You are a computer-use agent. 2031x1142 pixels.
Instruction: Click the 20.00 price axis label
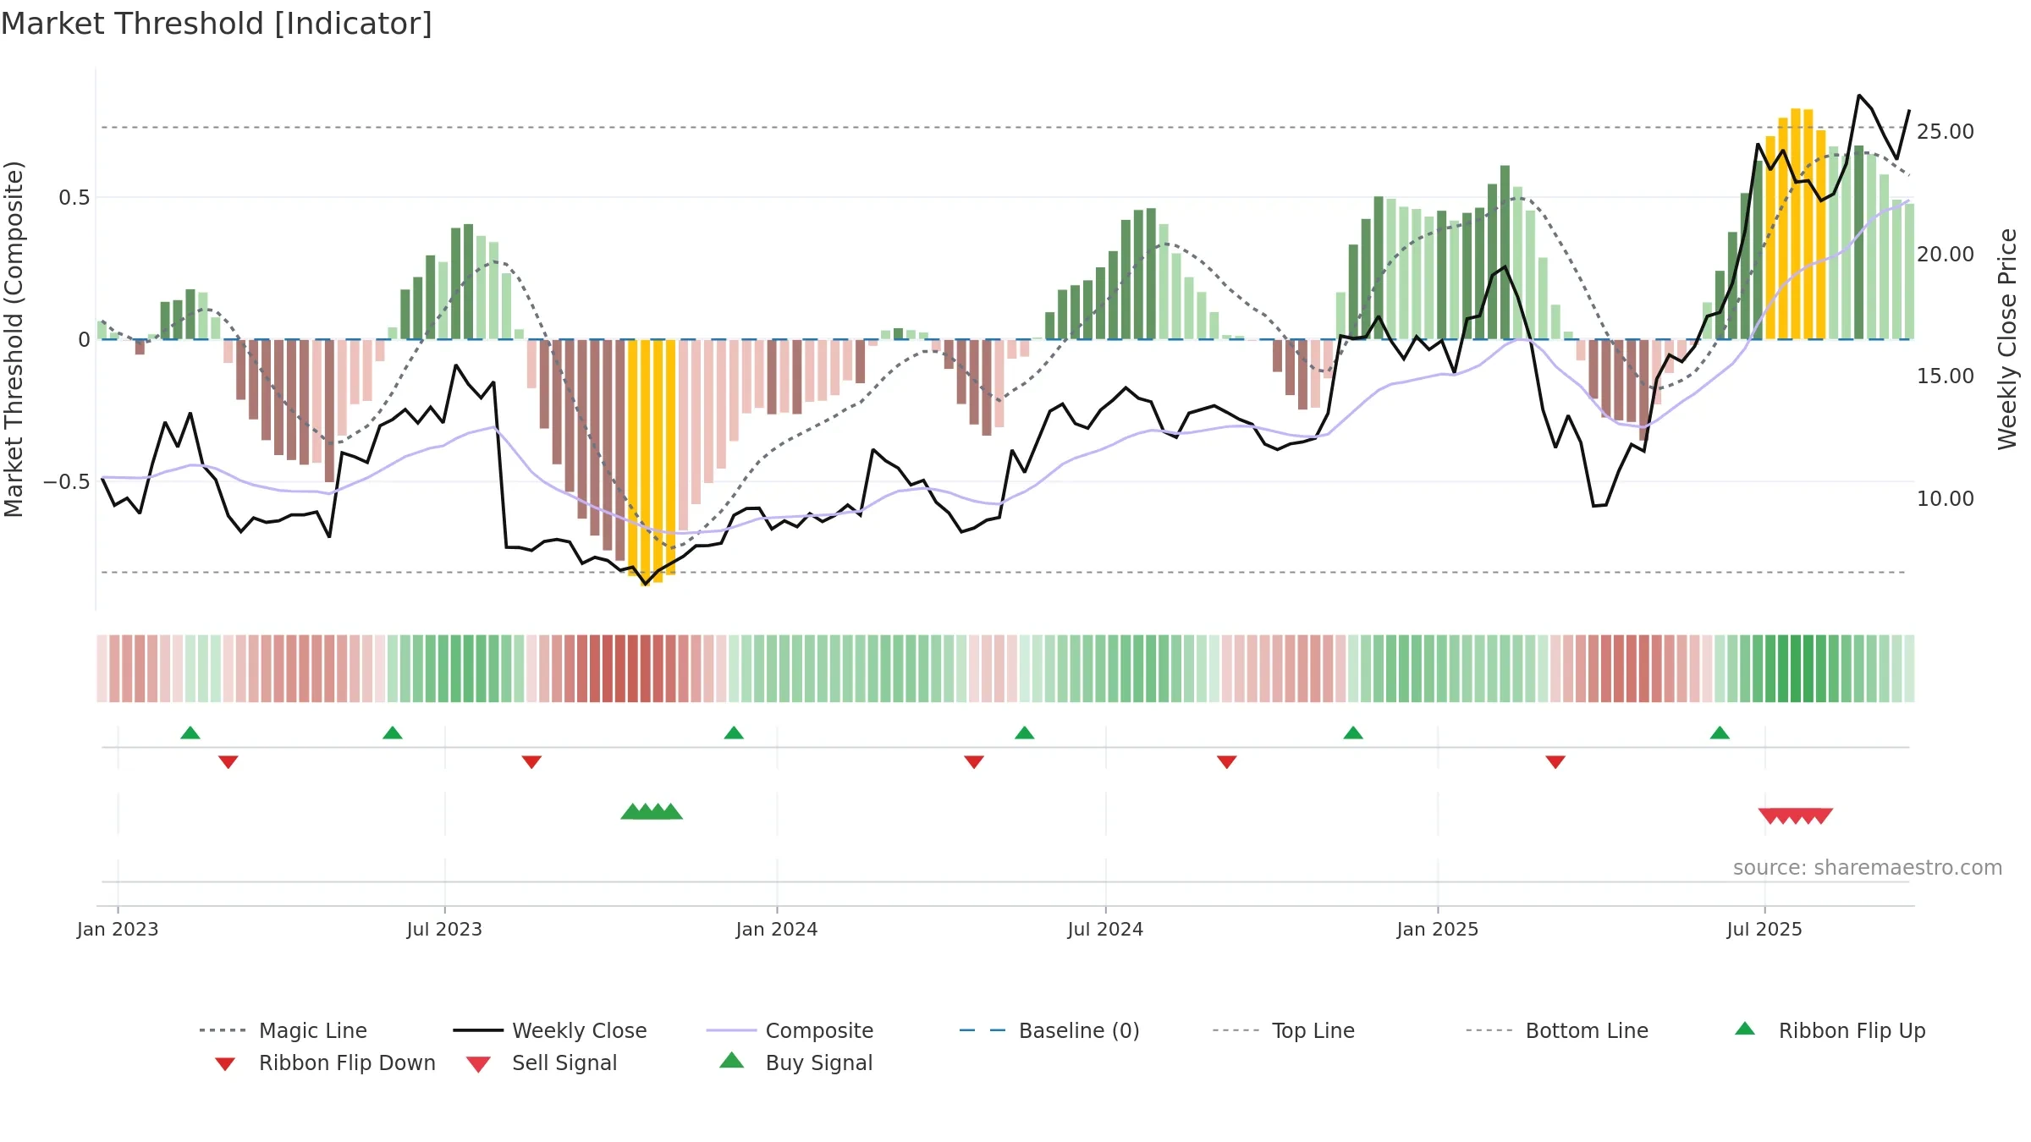coord(1946,254)
